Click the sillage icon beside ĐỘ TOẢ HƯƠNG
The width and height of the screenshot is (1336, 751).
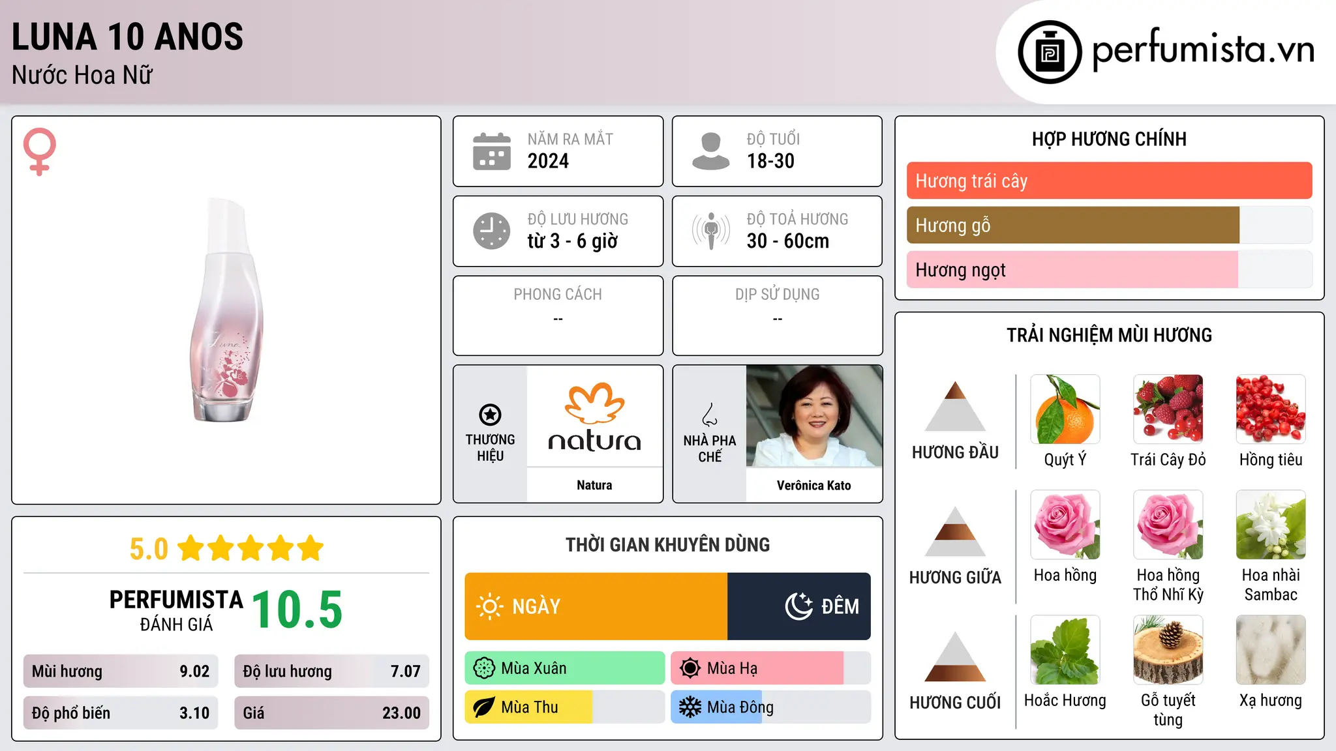click(710, 231)
